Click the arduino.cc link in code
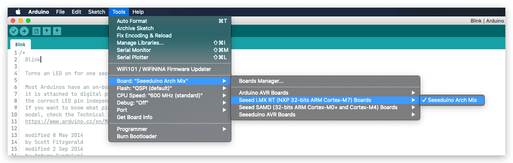513x163 pixels. (67, 121)
